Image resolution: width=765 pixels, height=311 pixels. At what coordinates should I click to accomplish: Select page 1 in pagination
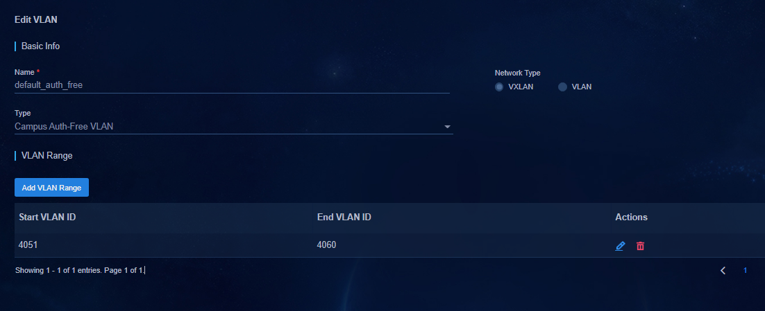coord(745,270)
